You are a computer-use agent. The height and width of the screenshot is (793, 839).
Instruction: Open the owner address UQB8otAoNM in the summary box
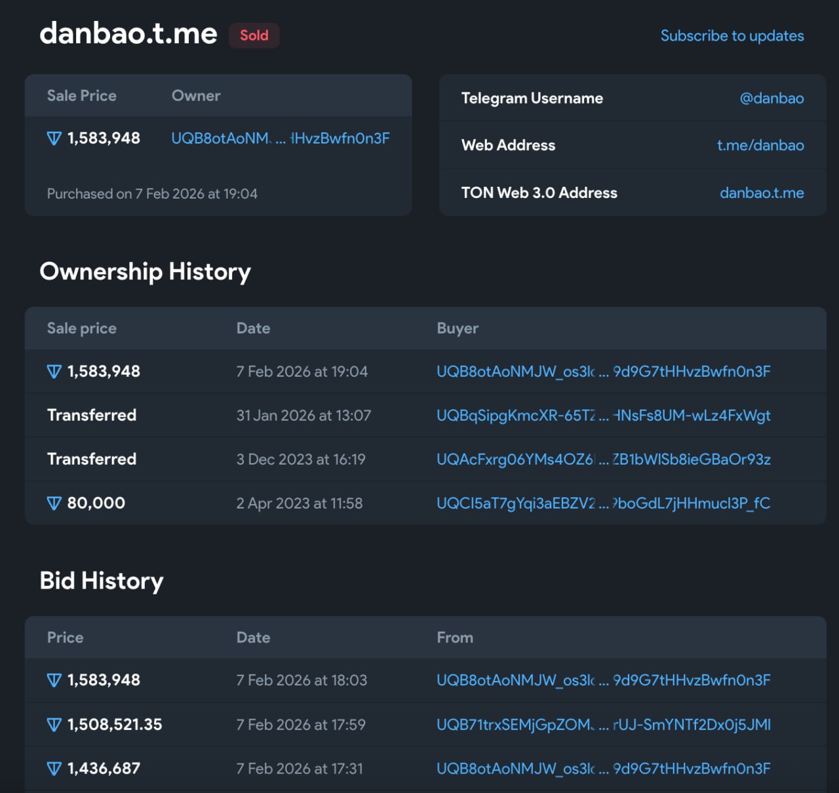click(x=281, y=138)
